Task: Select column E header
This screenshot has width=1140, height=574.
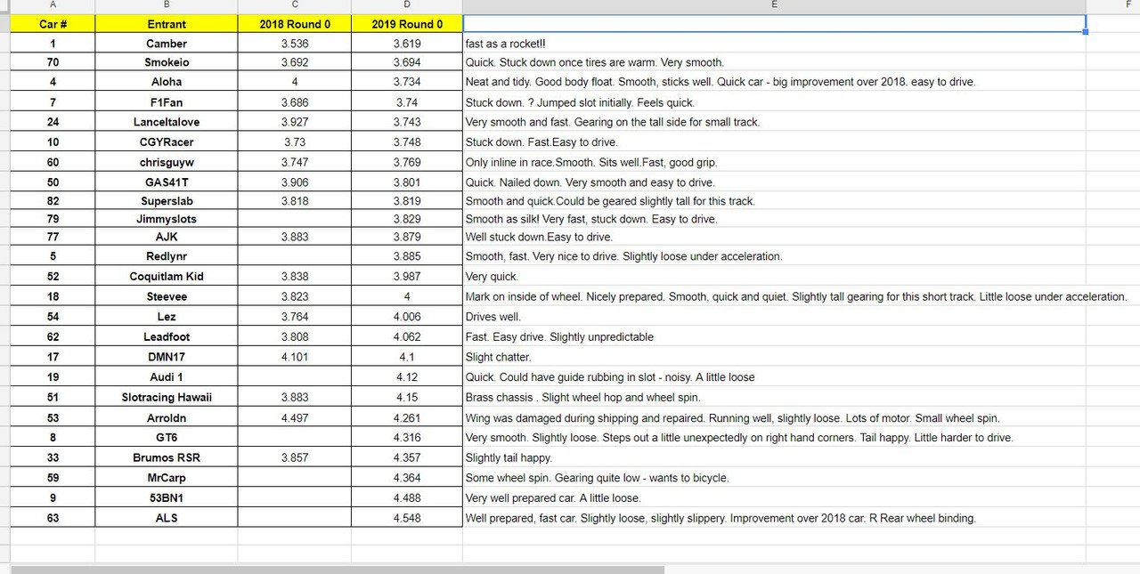Action: tap(774, 5)
